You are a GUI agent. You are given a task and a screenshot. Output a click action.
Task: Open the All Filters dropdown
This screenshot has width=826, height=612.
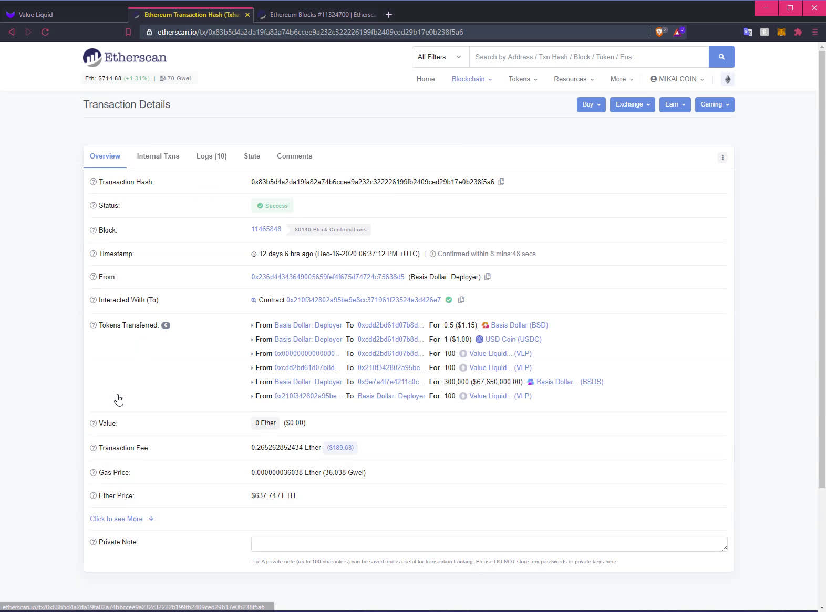pyautogui.click(x=440, y=57)
